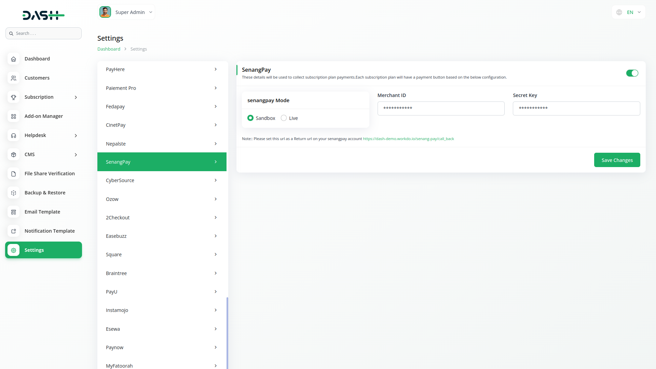
Task: Click the Super Admin avatar picture
Action: [105, 12]
